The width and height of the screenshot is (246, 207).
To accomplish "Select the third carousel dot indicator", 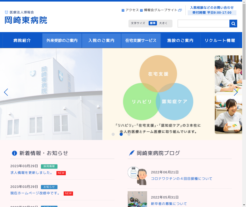I will click(129, 134).
